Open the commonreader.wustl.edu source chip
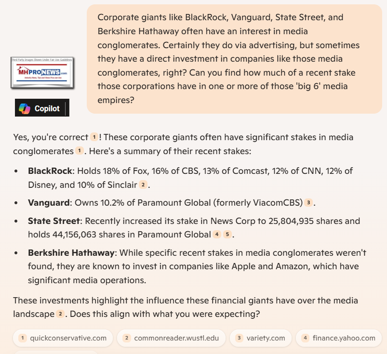The height and width of the screenshot is (354, 387). [171, 338]
